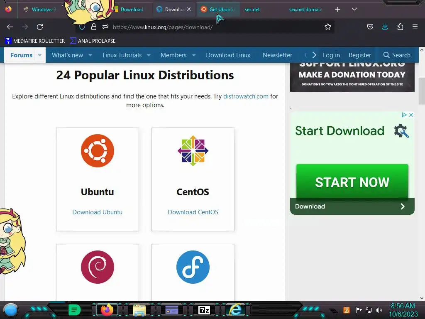Viewport: 425px width, 319px height.
Task: Open the second bookmark in bookmarks toolbar
Action: [93, 41]
